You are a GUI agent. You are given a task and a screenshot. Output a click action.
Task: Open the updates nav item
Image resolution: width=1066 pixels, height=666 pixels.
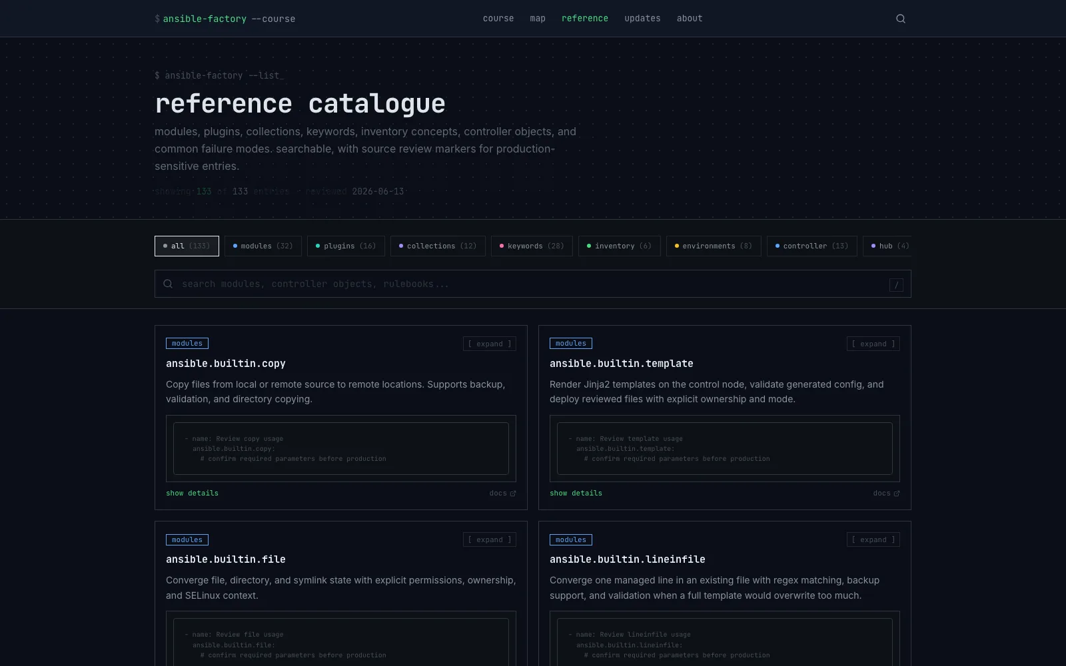[x=642, y=19]
